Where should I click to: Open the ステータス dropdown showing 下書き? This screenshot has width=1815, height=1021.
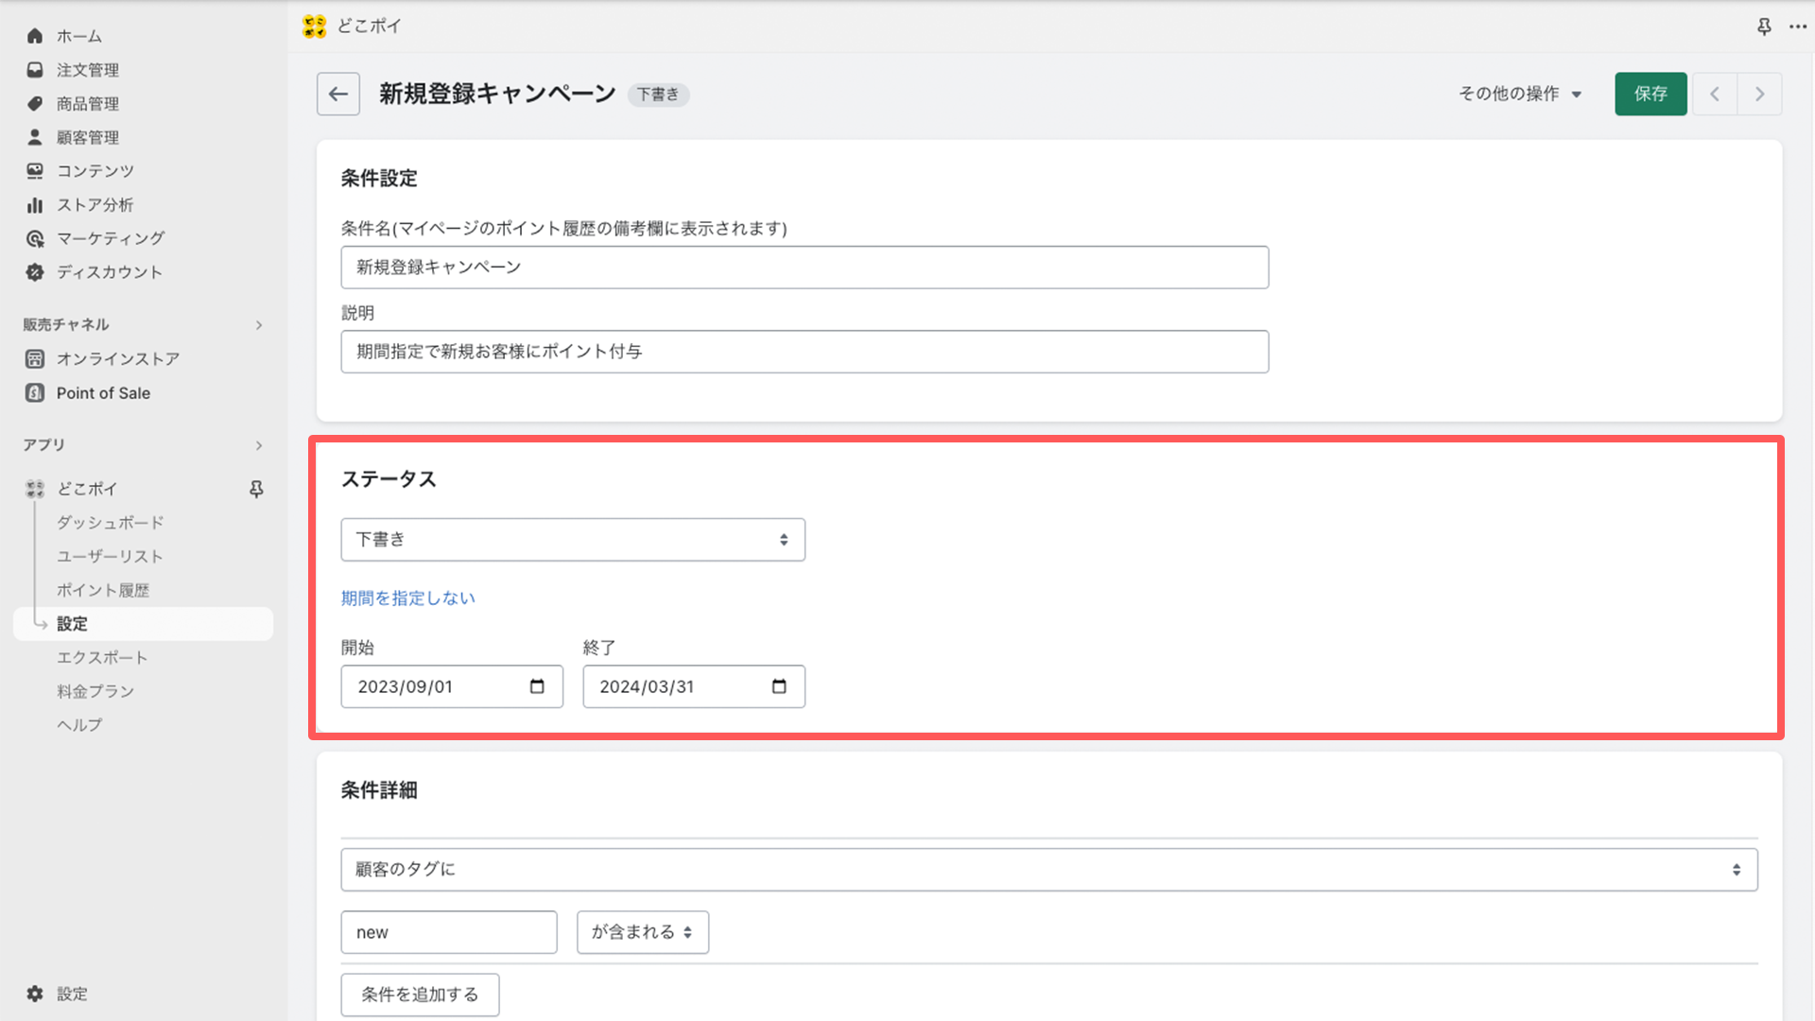(571, 539)
